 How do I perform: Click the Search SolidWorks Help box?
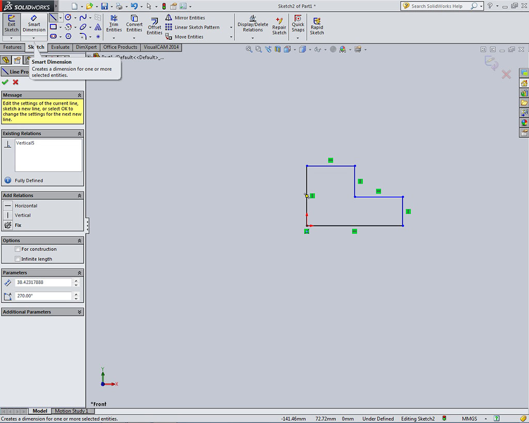click(x=439, y=6)
